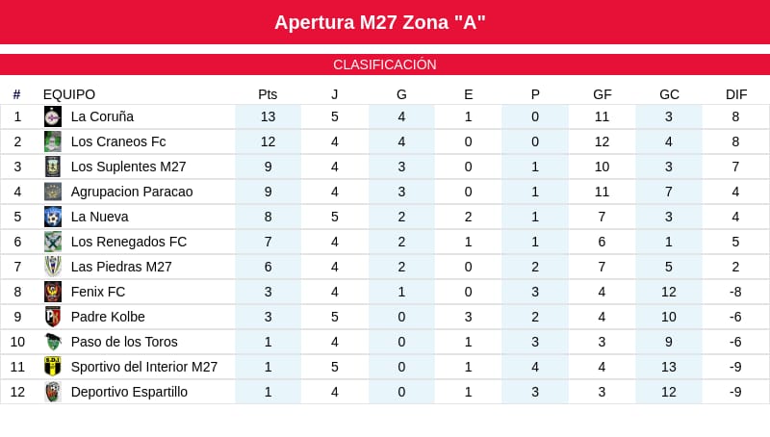
Task: Select the CLASIFICACIÓN section bar
Action: click(x=385, y=64)
